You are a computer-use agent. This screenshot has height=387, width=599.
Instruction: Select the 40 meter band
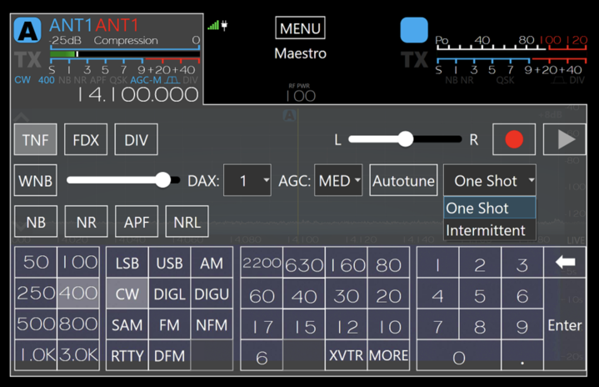click(304, 294)
